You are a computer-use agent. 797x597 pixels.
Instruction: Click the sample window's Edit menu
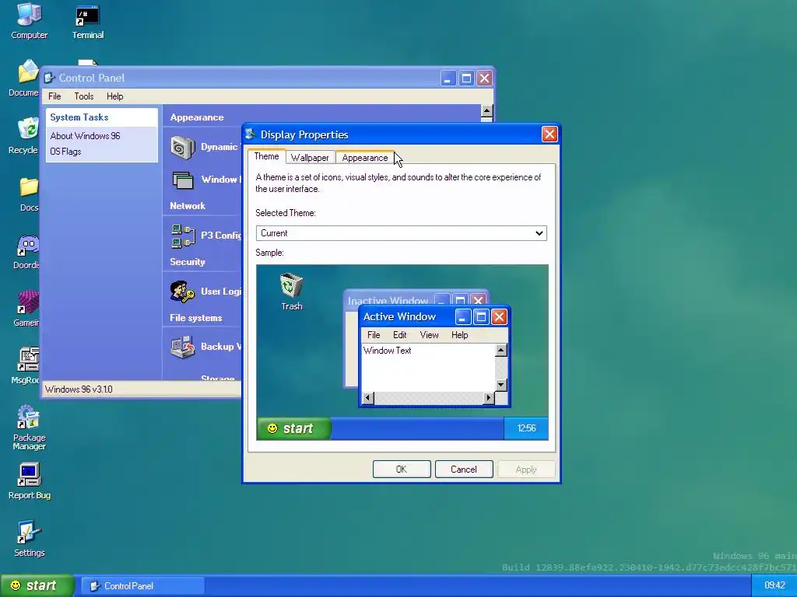tap(399, 335)
